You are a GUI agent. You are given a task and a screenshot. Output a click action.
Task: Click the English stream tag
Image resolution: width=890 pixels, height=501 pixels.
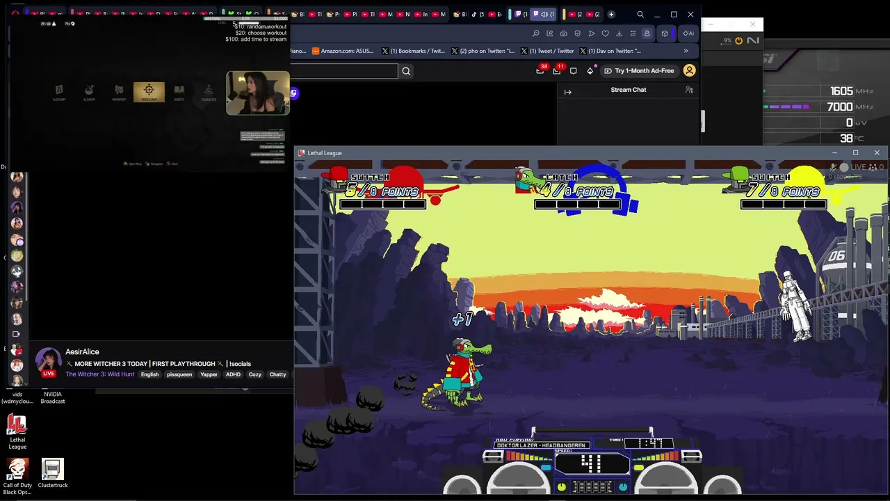(149, 374)
